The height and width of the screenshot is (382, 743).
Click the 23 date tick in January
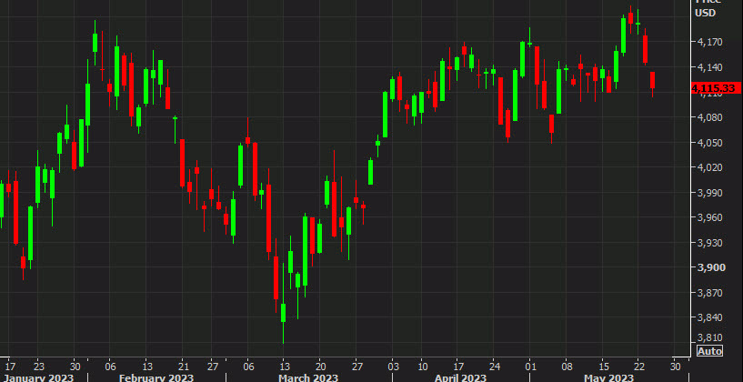point(39,367)
